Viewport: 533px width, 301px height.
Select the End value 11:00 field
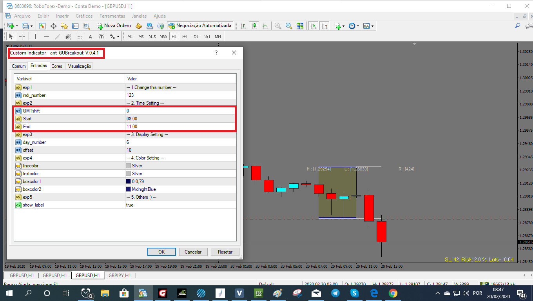click(180, 127)
